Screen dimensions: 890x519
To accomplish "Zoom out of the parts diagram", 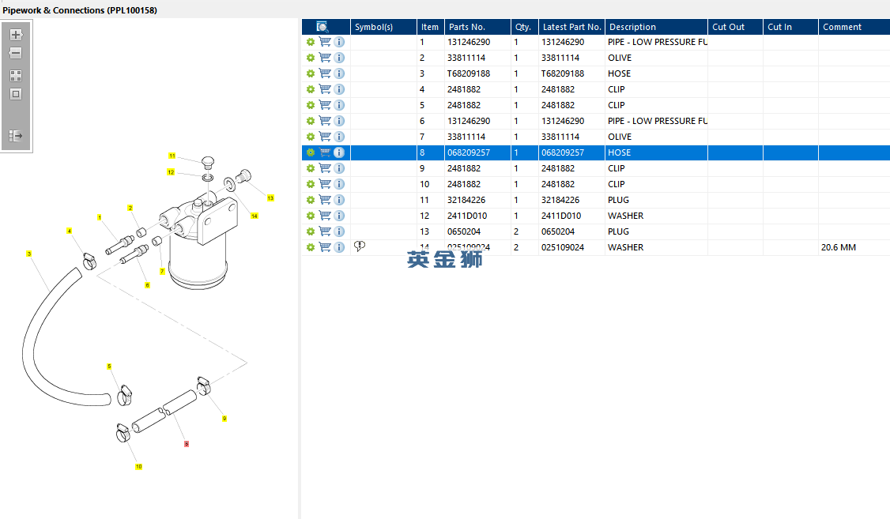I will (16, 53).
